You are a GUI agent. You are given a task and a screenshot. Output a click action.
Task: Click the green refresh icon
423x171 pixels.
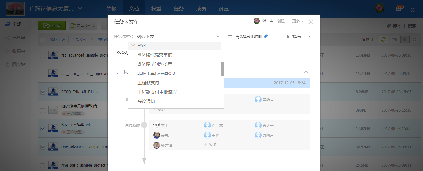pyautogui.click(x=383, y=39)
